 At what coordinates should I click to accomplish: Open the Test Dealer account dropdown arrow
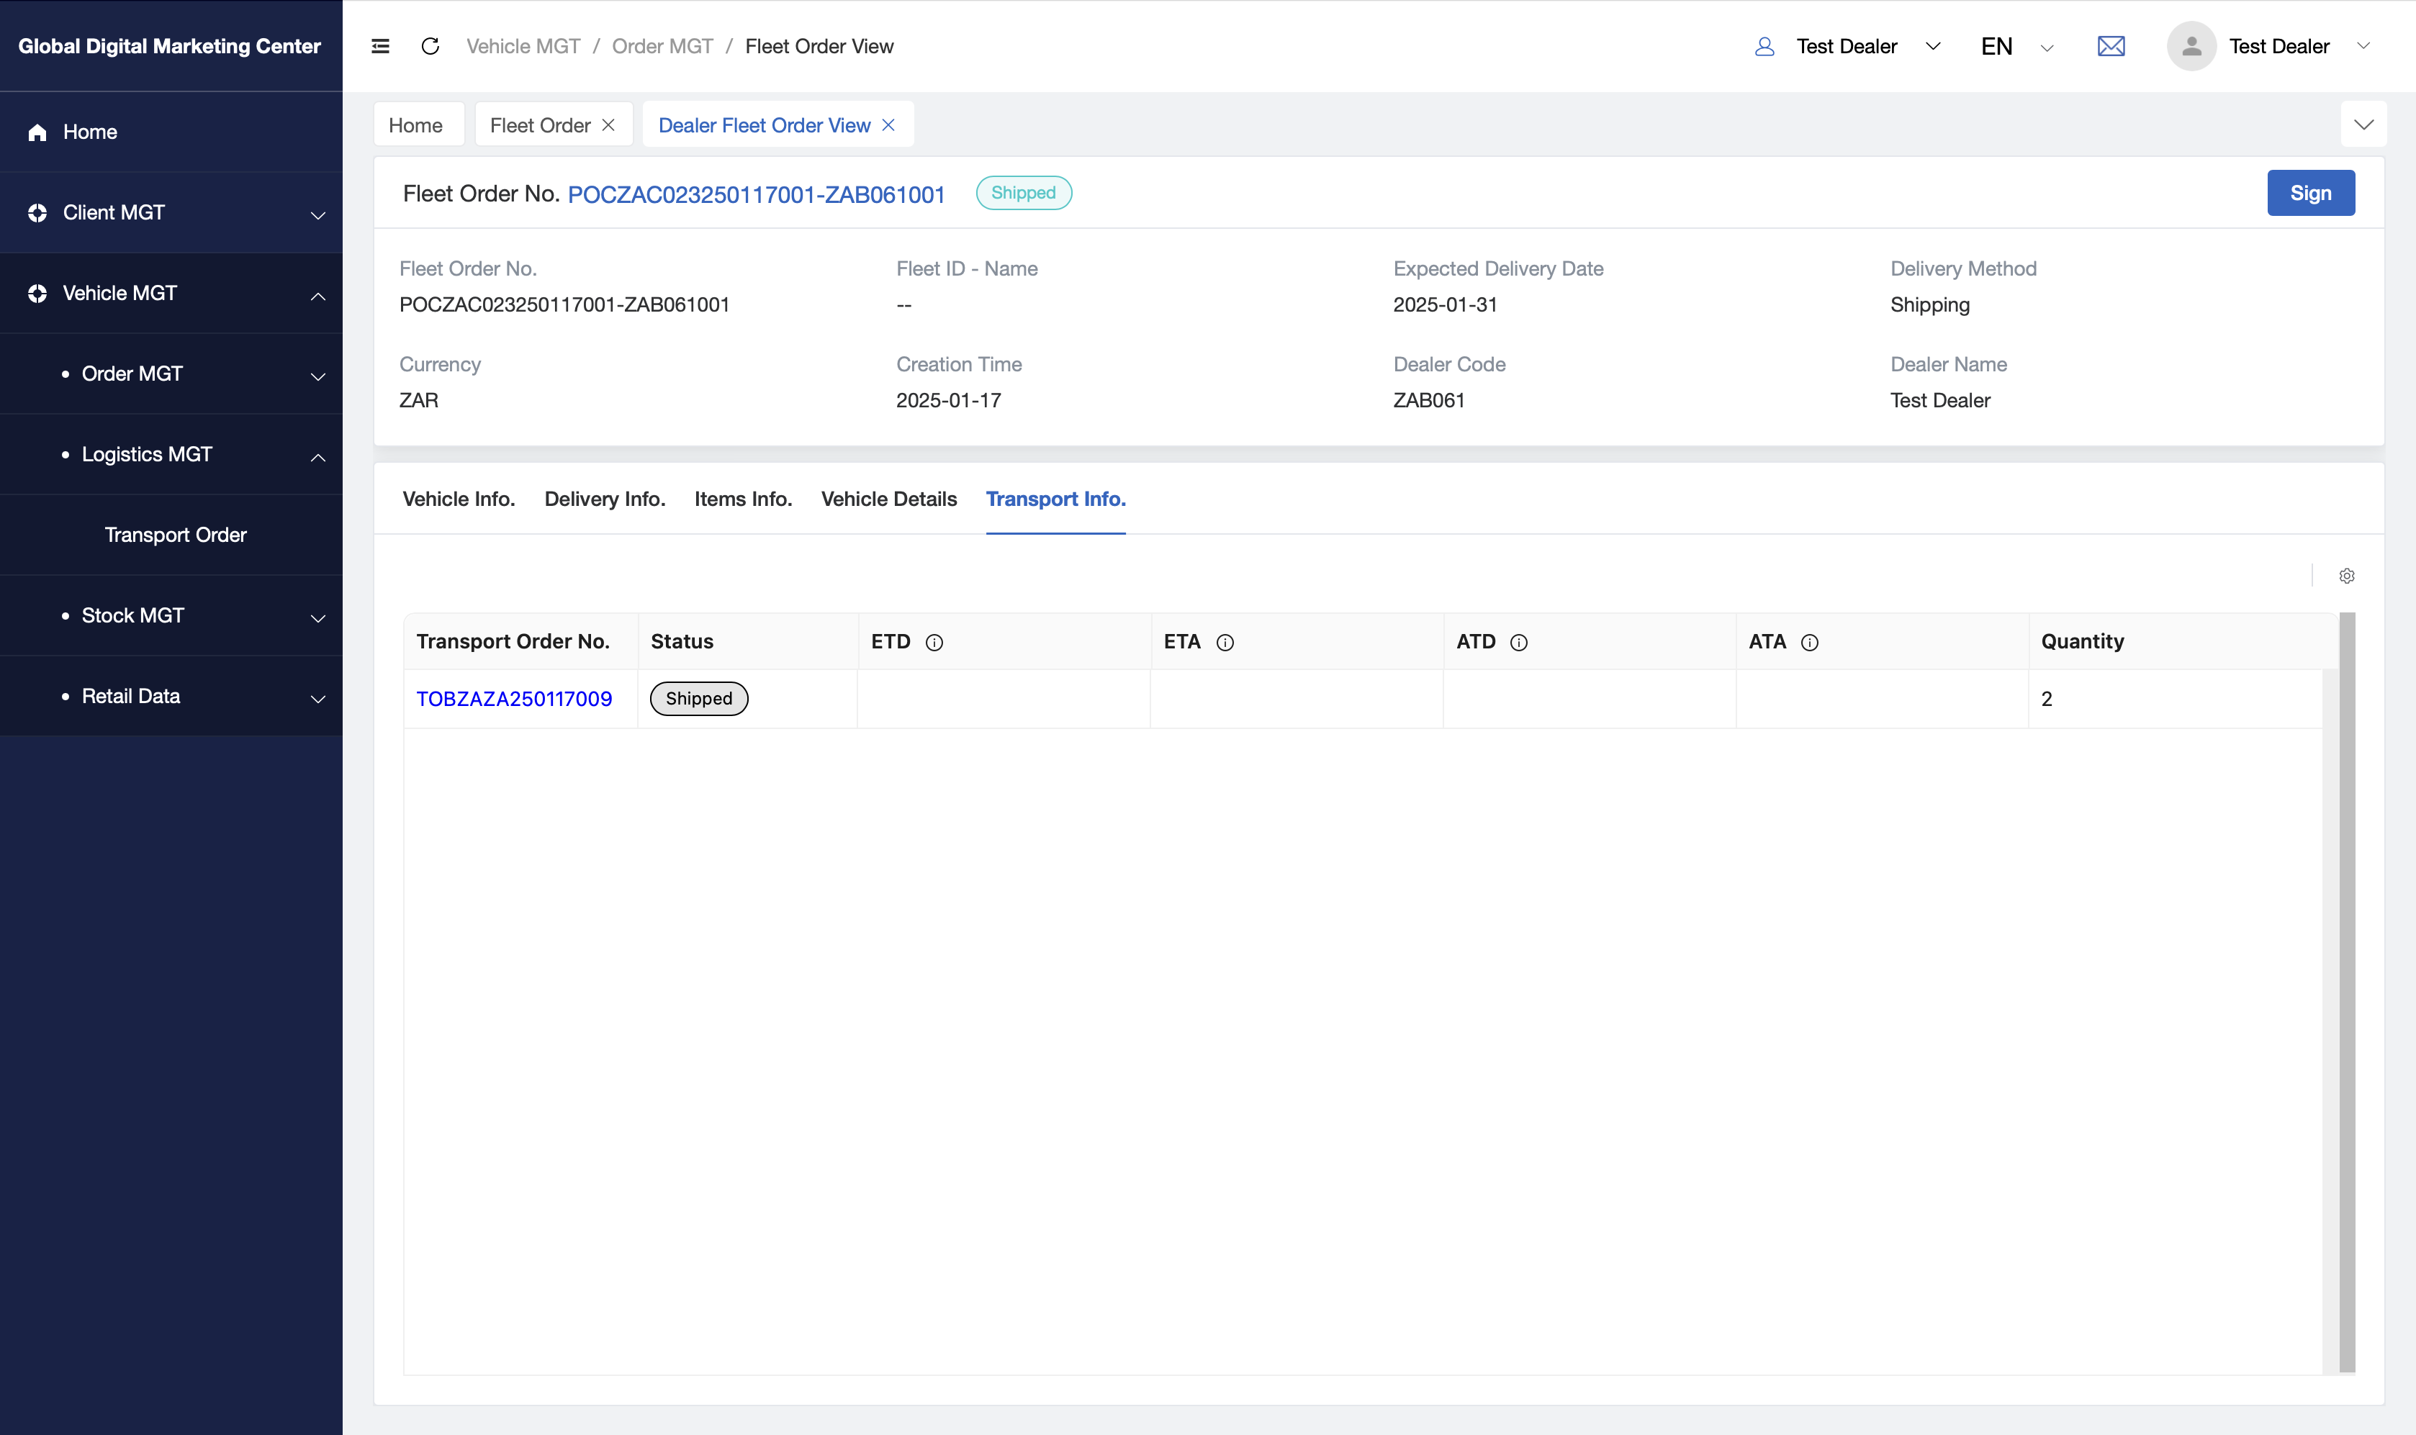[2363, 46]
